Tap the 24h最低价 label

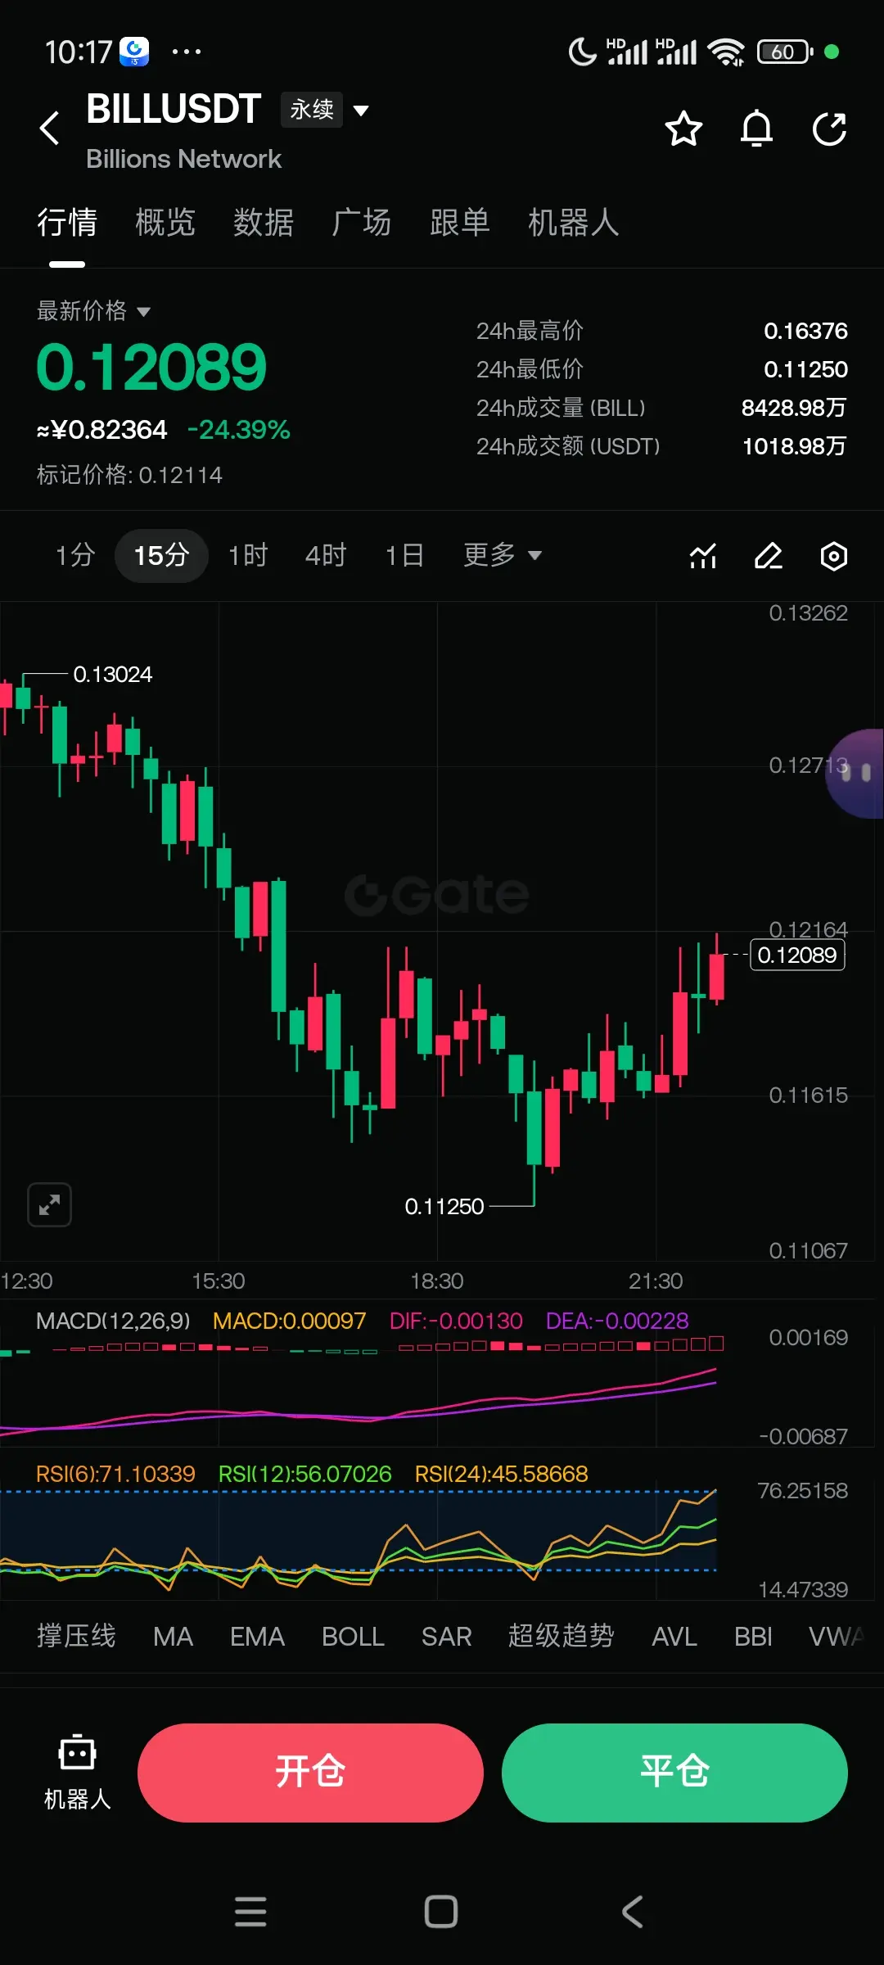(x=530, y=369)
